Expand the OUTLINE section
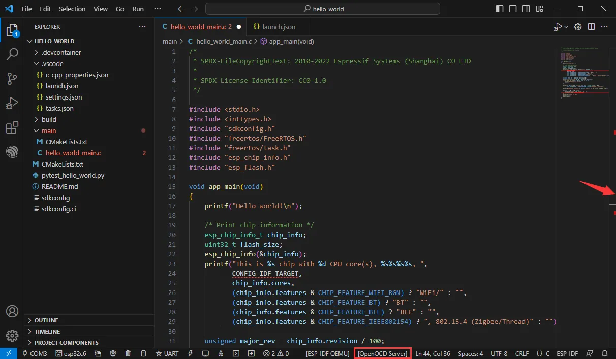The height and width of the screenshot is (359, 616). tap(46, 320)
